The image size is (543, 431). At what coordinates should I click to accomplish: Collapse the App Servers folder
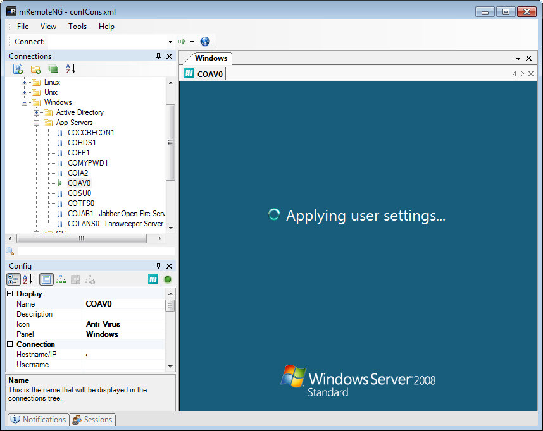click(37, 122)
